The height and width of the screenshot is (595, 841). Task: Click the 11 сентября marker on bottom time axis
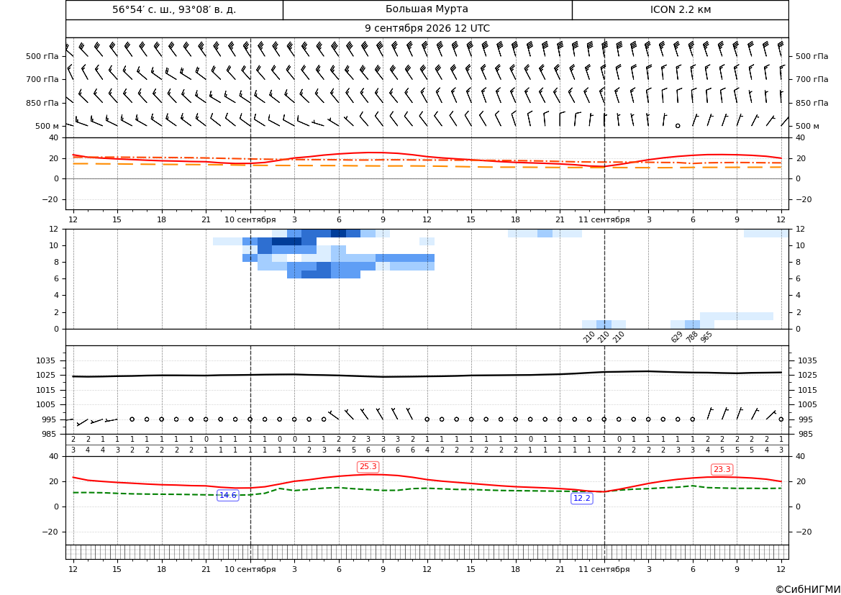604,569
